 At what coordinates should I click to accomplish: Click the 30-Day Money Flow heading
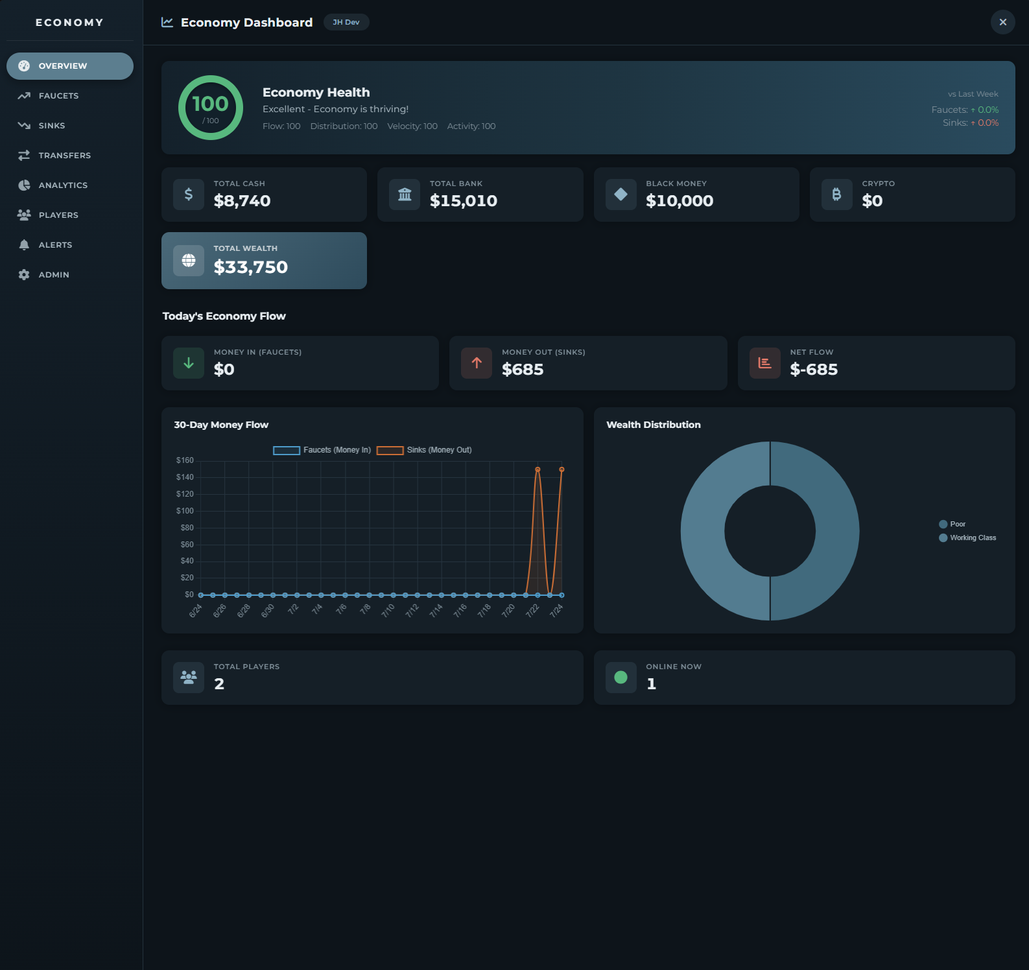click(x=221, y=425)
